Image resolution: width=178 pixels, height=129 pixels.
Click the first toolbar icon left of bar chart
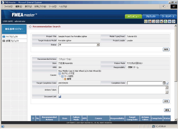(146, 21)
